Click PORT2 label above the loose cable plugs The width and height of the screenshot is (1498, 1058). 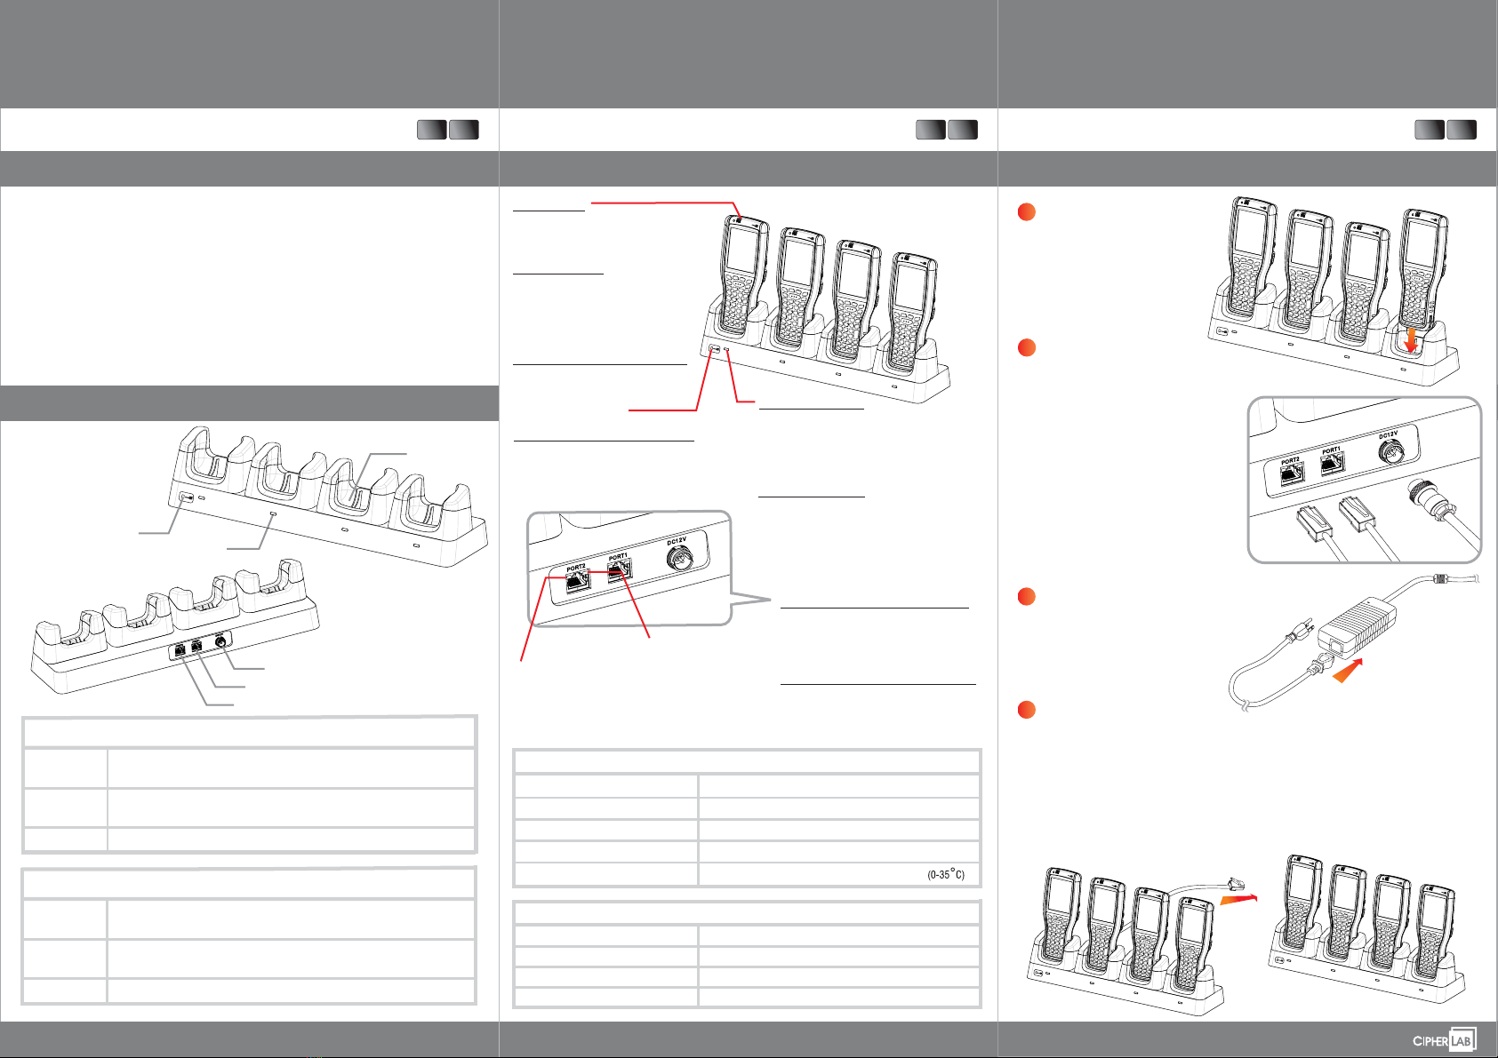click(x=1290, y=461)
